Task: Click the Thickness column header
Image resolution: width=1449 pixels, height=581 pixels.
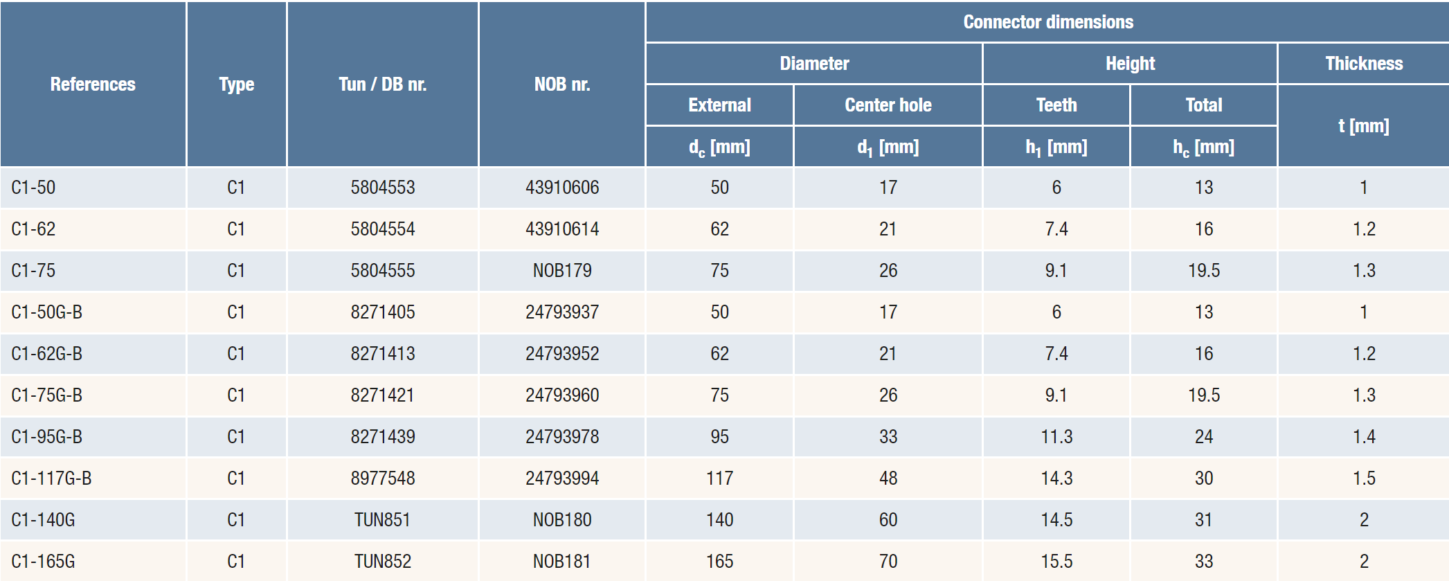Action: 1363,64
